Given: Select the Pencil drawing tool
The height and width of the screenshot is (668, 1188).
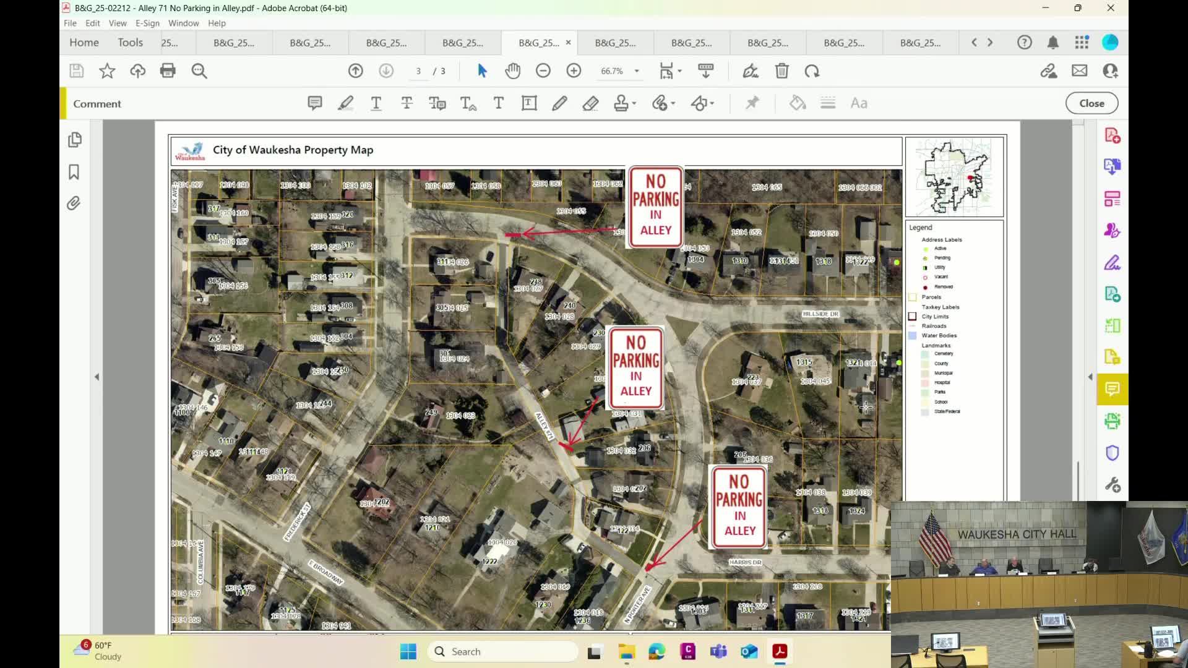Looking at the screenshot, I should click(x=559, y=103).
